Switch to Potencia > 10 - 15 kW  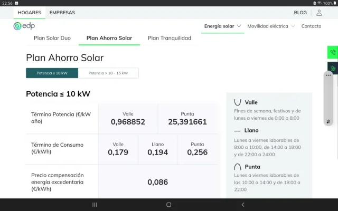tap(108, 73)
